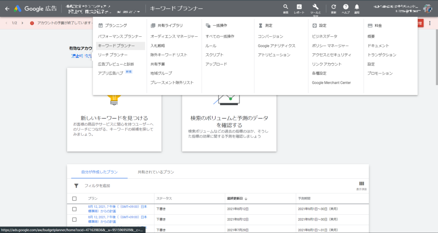The image size is (438, 233).
Task: Open 各種設定 menu item
Action: tap(319, 73)
